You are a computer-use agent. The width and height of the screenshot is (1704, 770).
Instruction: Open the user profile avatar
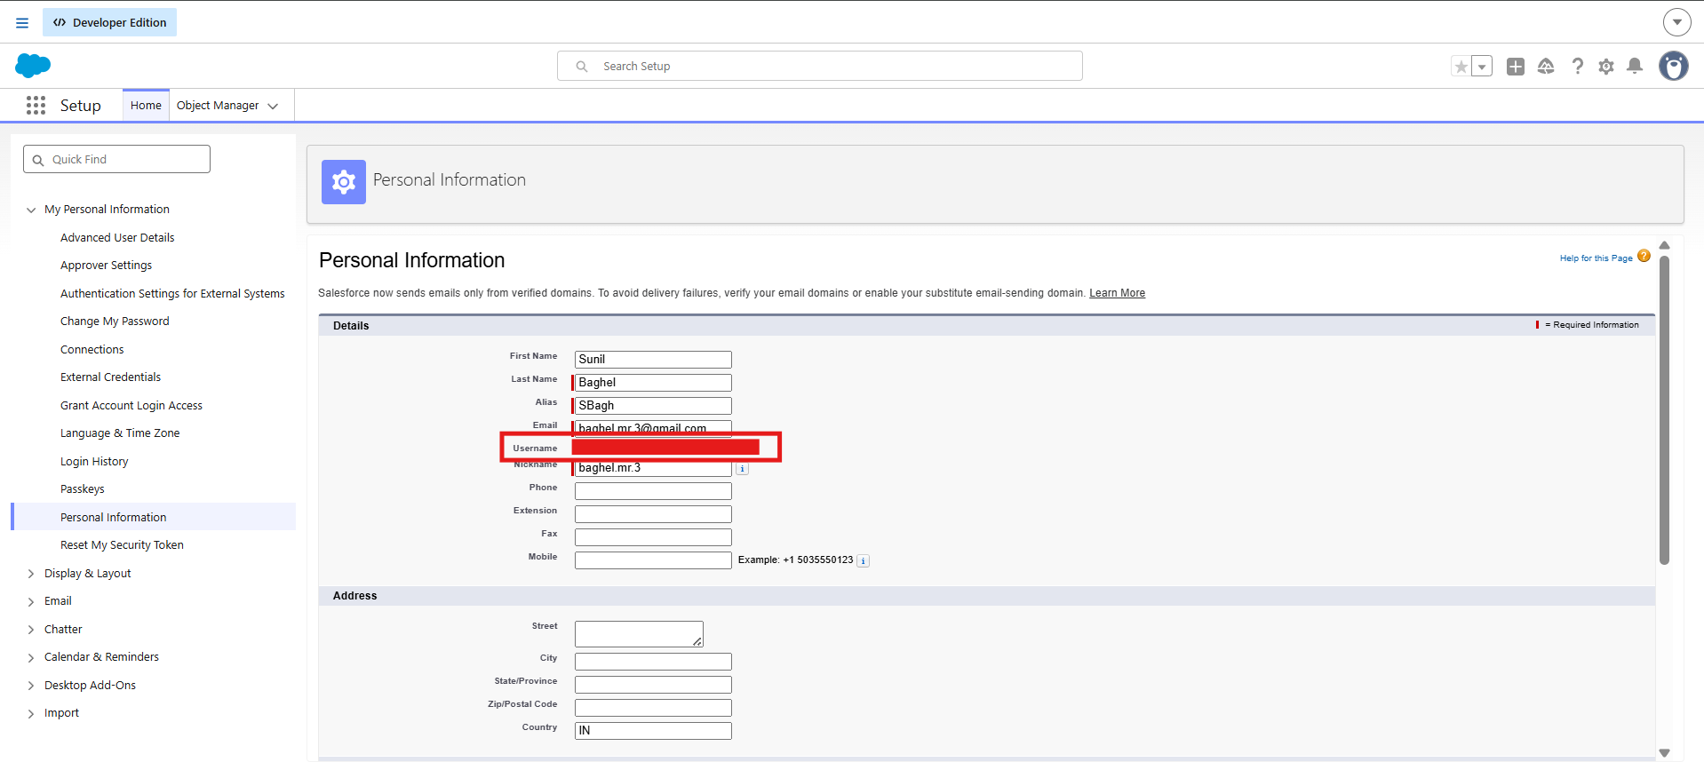1674,66
